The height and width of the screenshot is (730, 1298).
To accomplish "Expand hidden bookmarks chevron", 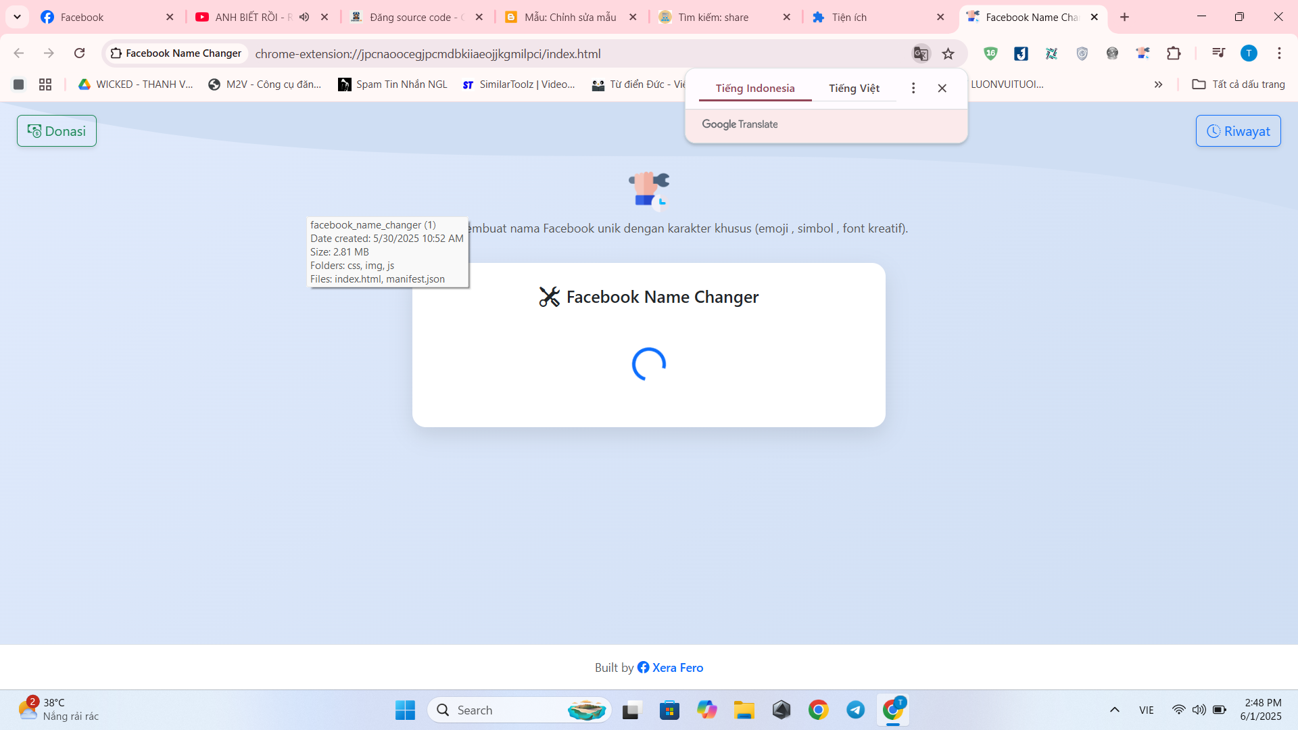I will [x=1158, y=84].
